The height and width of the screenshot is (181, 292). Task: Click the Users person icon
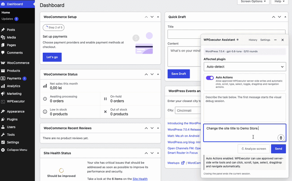(3, 127)
